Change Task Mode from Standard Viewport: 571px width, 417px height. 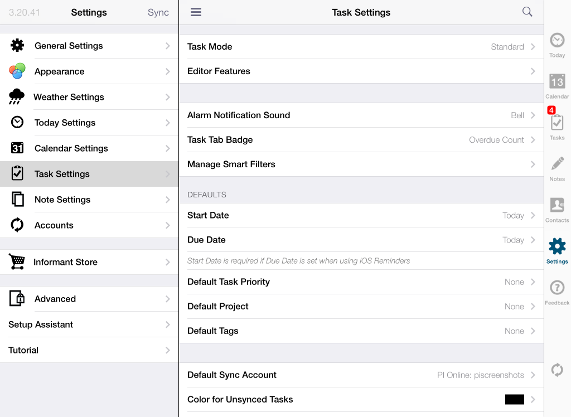click(361, 47)
